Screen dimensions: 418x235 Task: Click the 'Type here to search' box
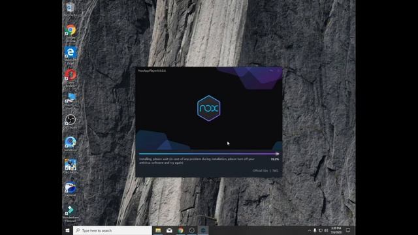(112, 230)
